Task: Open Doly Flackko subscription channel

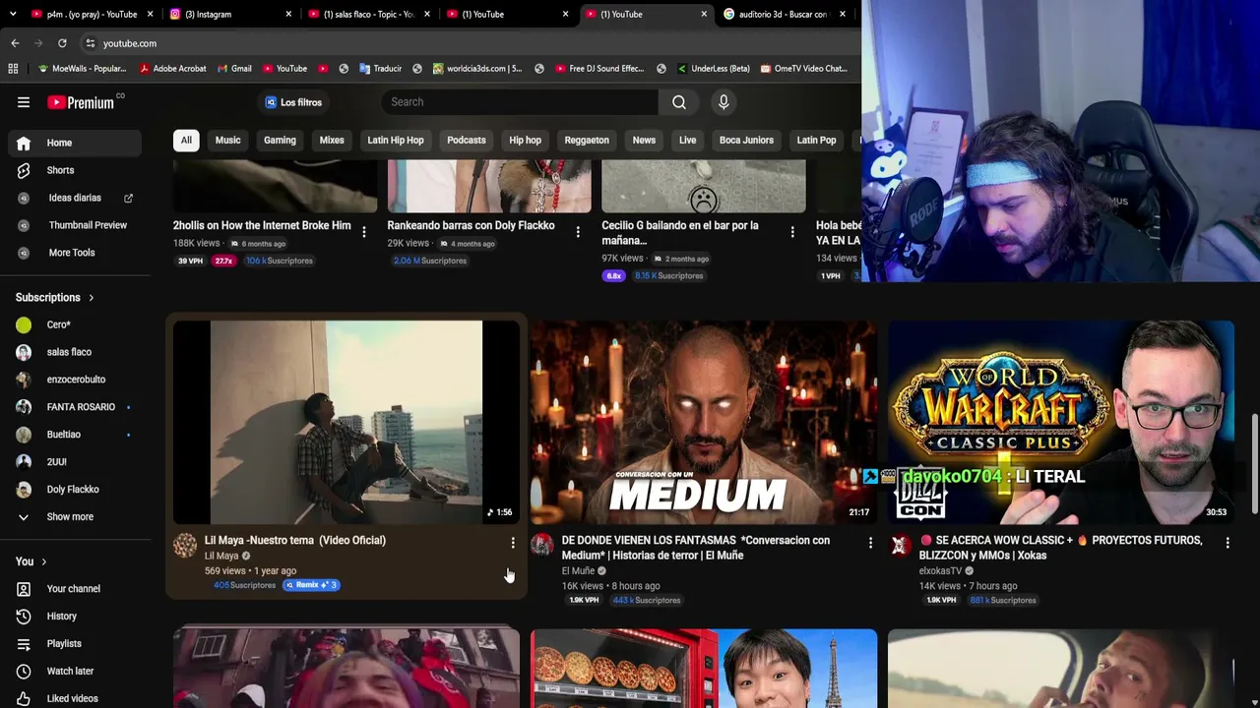Action: coord(75,490)
